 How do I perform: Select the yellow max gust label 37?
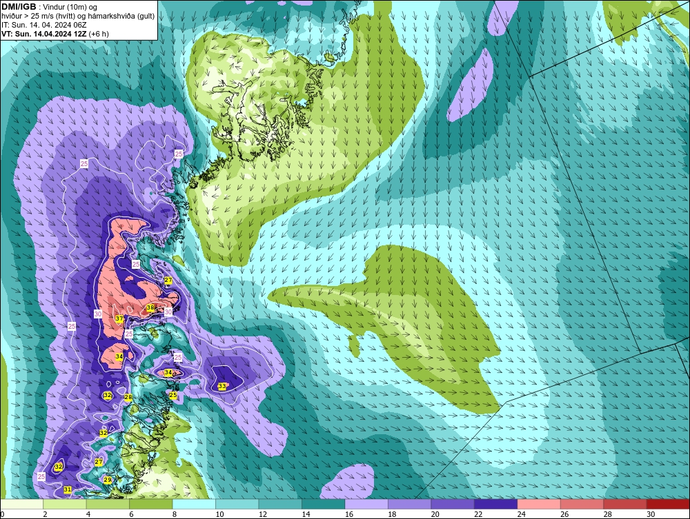pyautogui.click(x=119, y=318)
